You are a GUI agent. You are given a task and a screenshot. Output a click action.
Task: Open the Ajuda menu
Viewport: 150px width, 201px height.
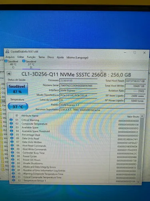pos(60,57)
